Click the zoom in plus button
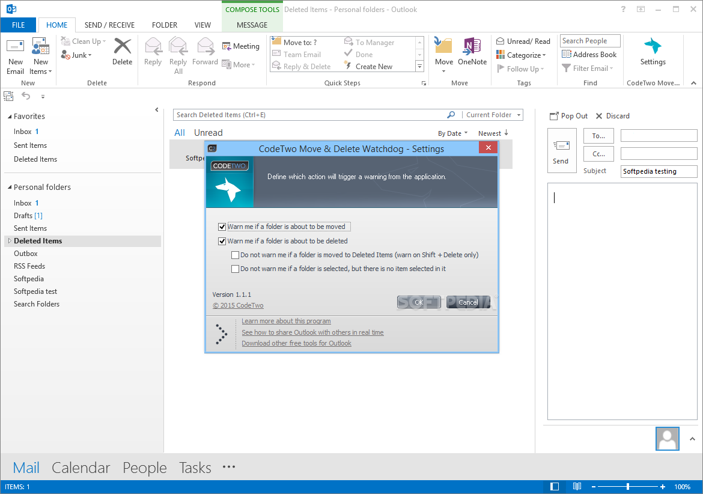This screenshot has height=494, width=703. [663, 487]
